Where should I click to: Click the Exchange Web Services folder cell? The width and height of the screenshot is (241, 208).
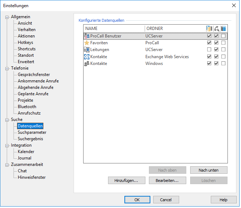(167, 57)
